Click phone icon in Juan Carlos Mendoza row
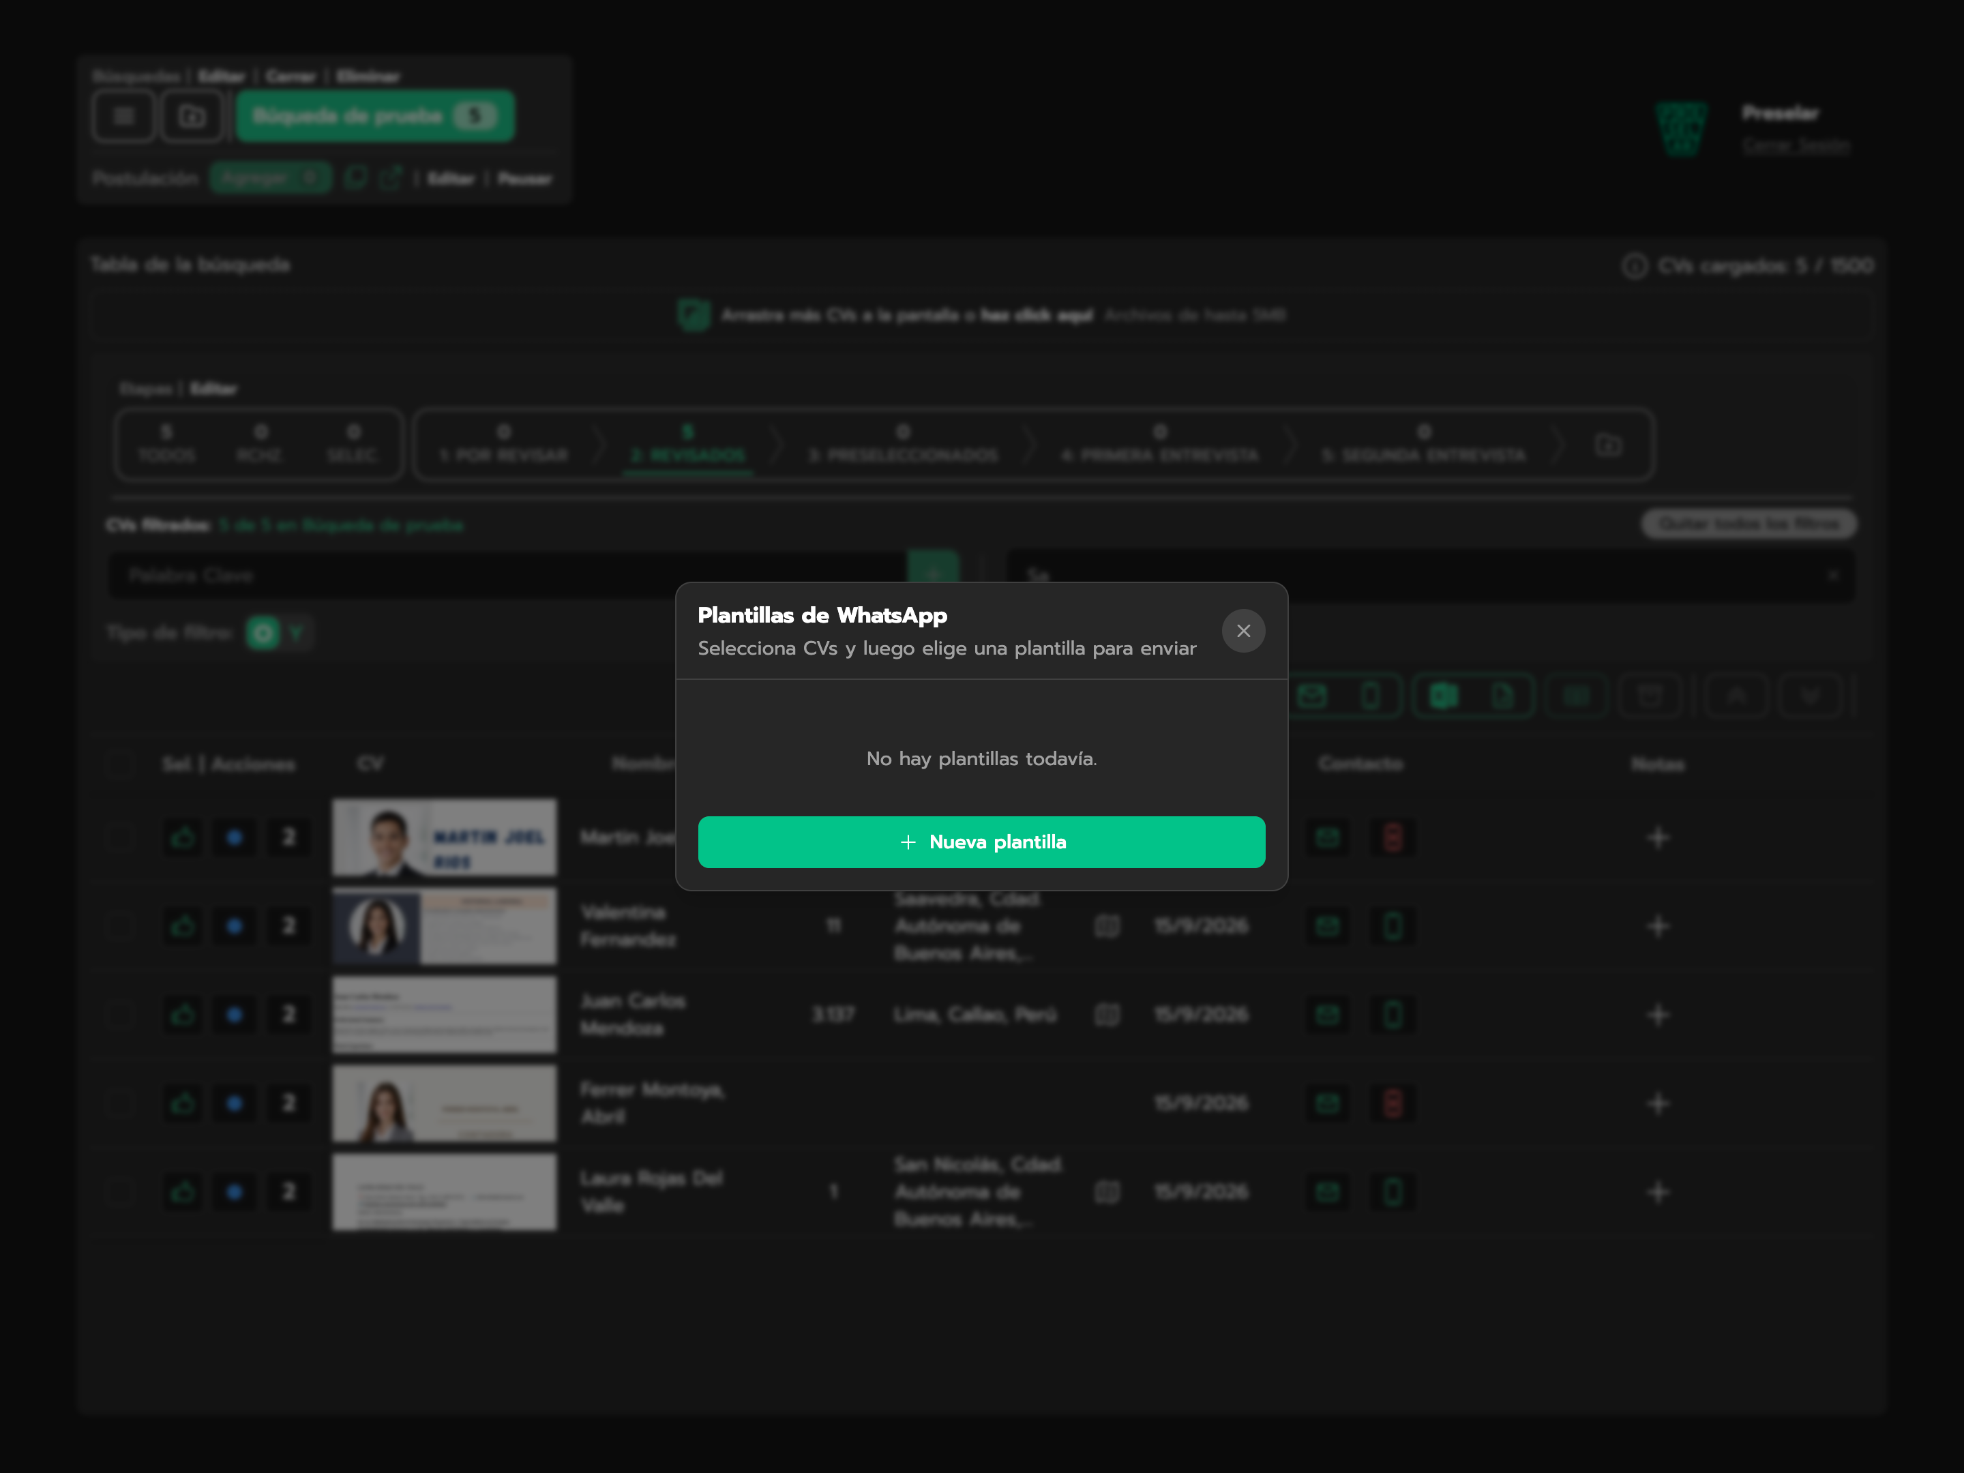The width and height of the screenshot is (1964, 1473). [x=1393, y=1014]
